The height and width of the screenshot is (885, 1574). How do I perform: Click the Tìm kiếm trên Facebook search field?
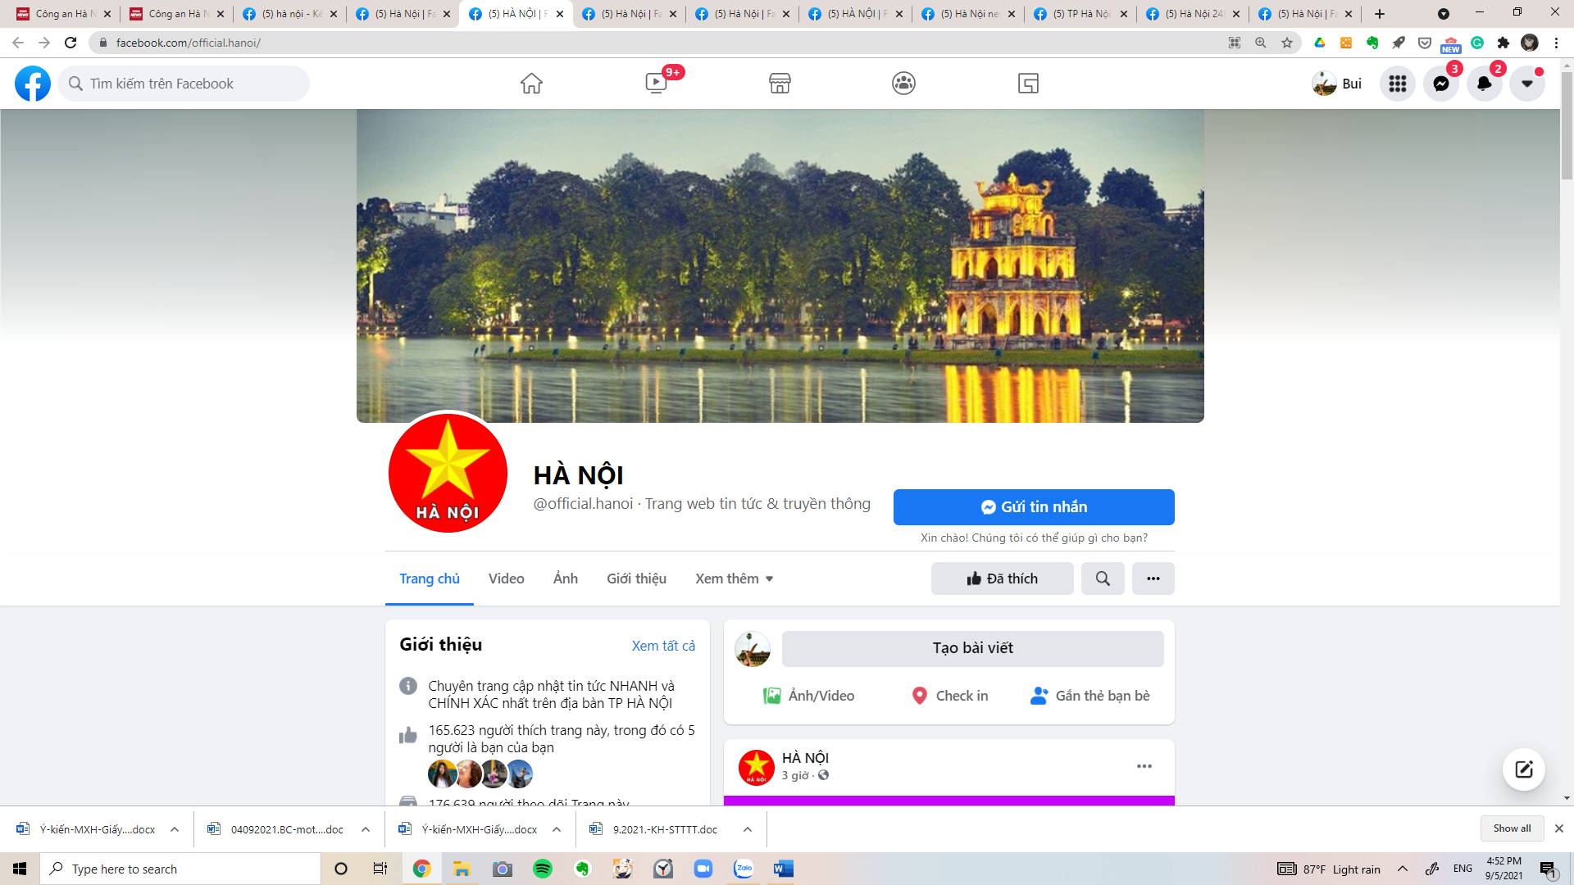(184, 84)
